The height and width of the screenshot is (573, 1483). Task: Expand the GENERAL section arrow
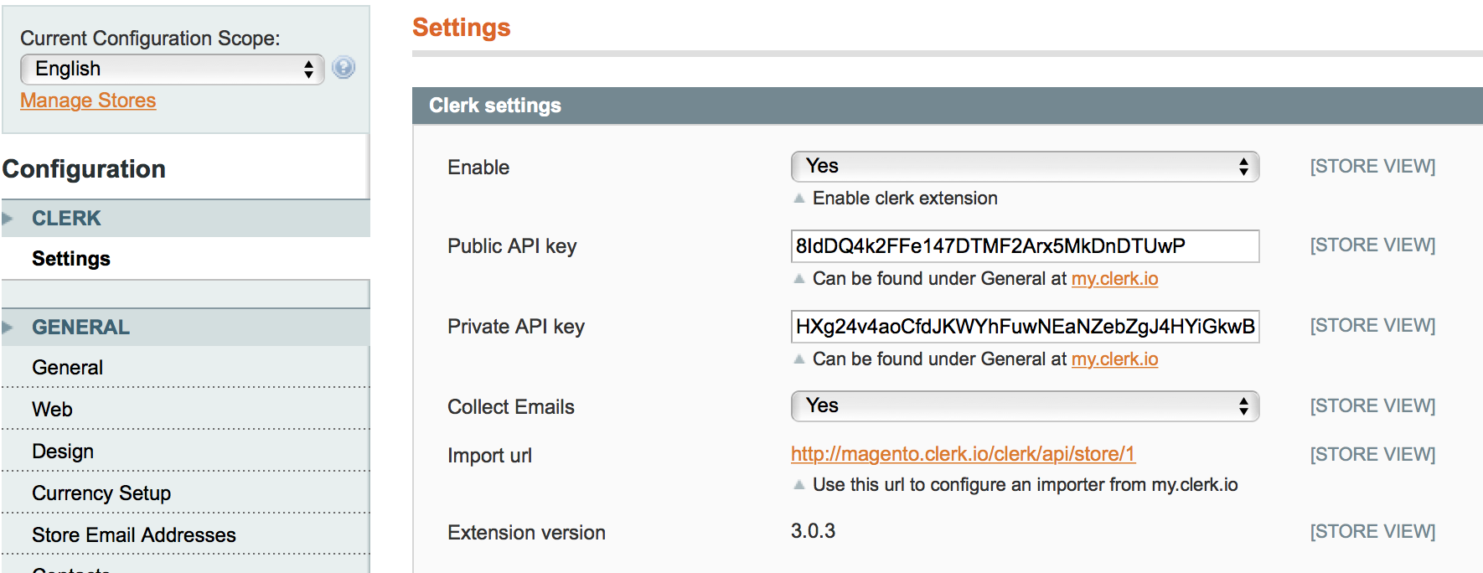[x=9, y=327]
